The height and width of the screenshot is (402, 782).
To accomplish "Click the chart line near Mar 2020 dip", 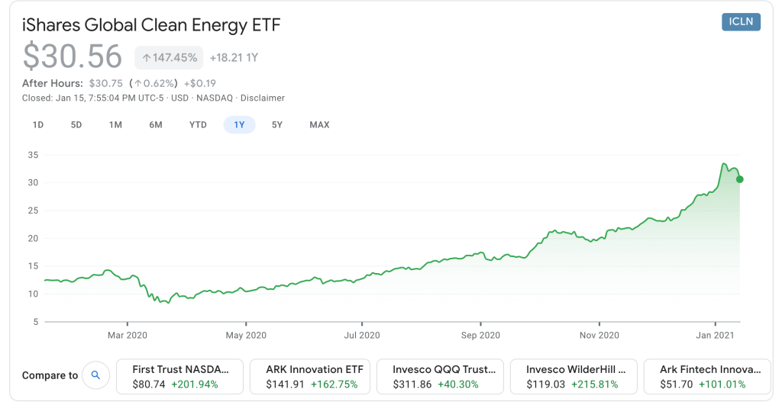I will [x=163, y=301].
